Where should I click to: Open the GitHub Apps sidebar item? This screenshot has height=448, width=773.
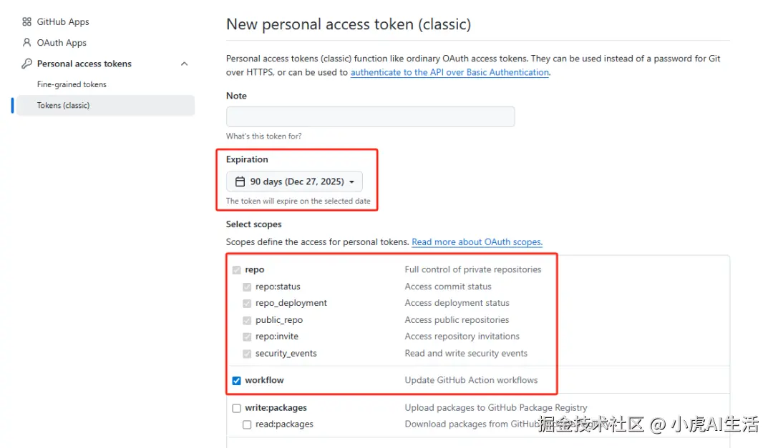point(63,22)
